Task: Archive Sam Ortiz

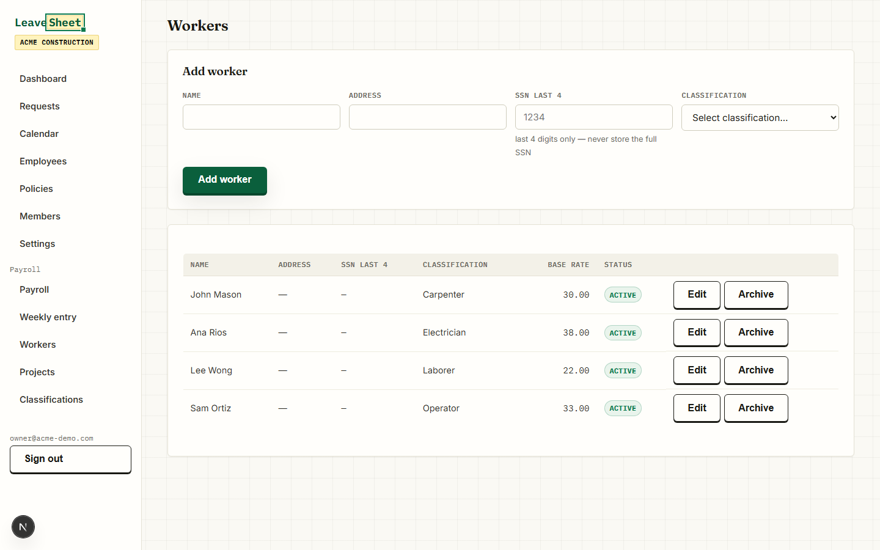Action: coord(756,409)
